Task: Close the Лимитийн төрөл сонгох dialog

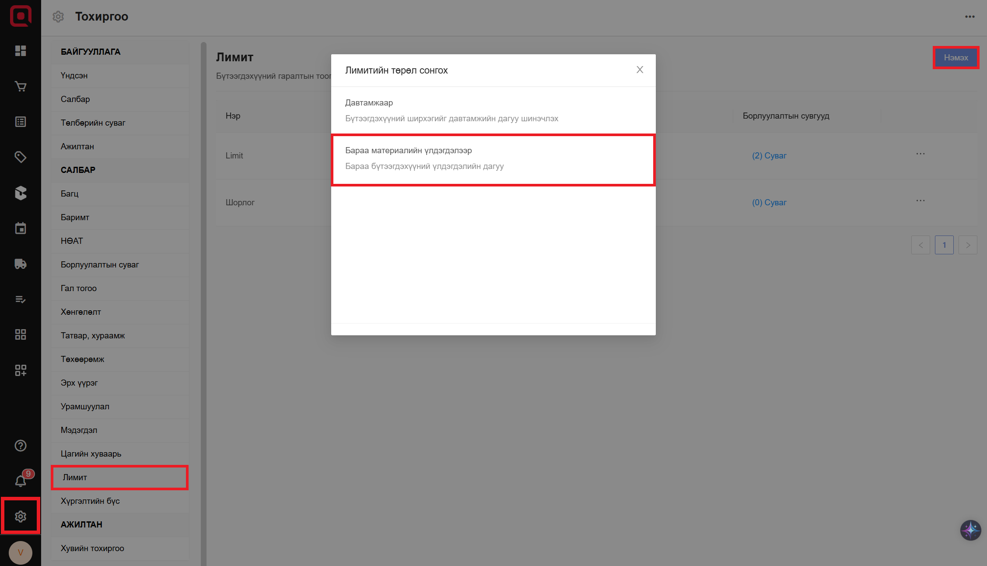Action: (640, 70)
